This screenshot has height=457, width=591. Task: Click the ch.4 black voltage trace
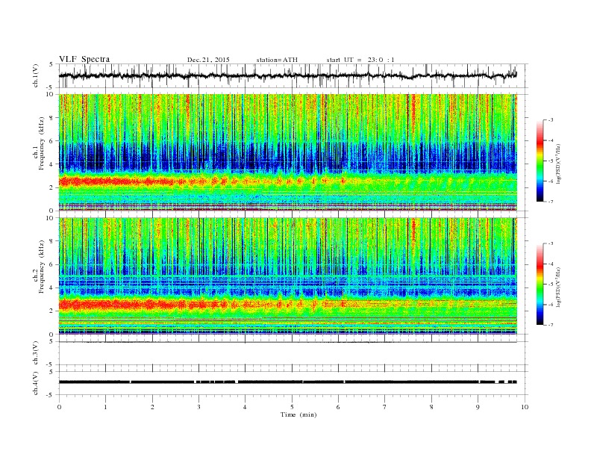(287, 382)
